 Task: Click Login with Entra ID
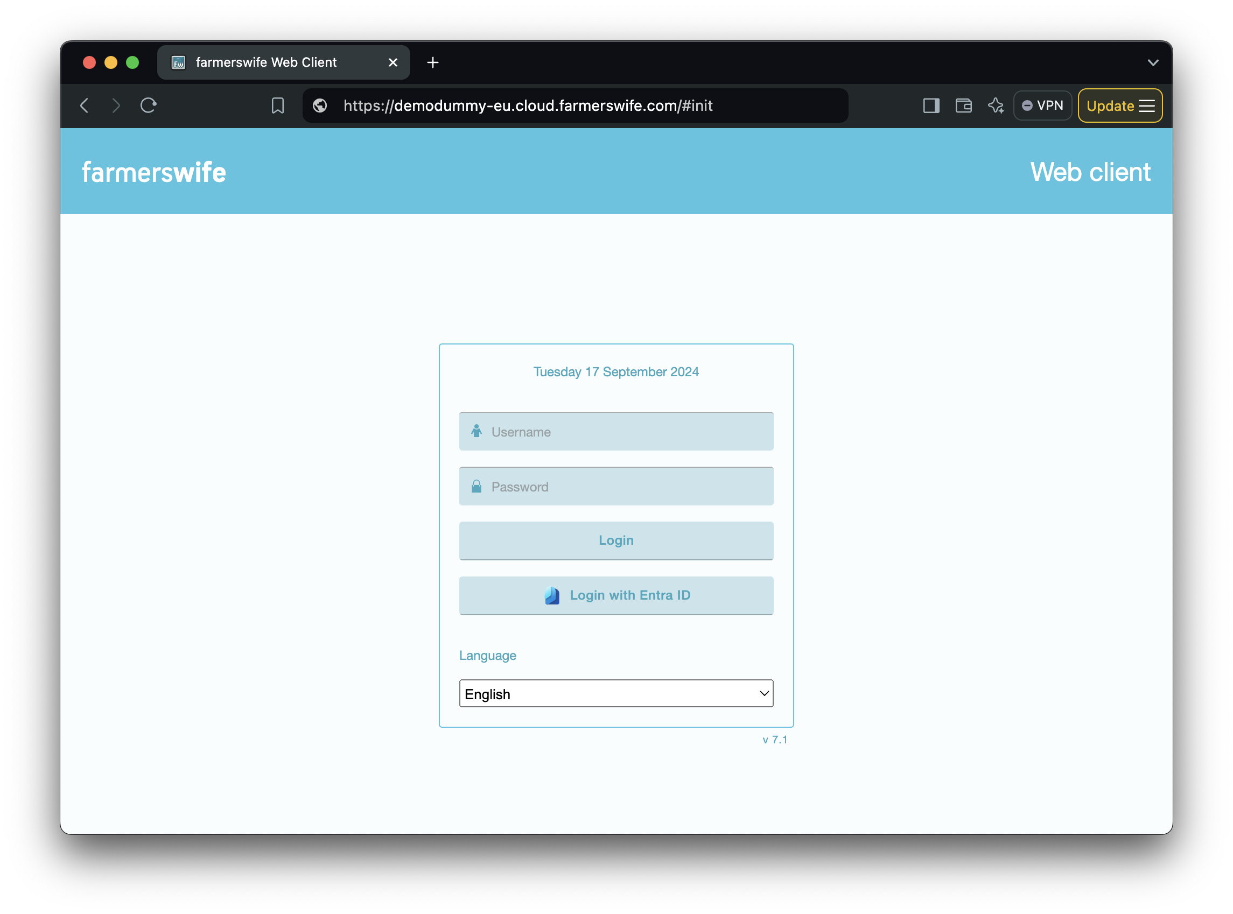click(616, 595)
